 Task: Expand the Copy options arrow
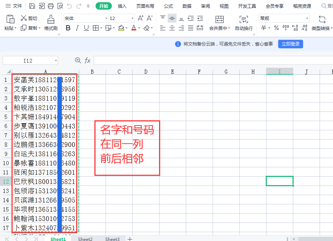[39, 28]
